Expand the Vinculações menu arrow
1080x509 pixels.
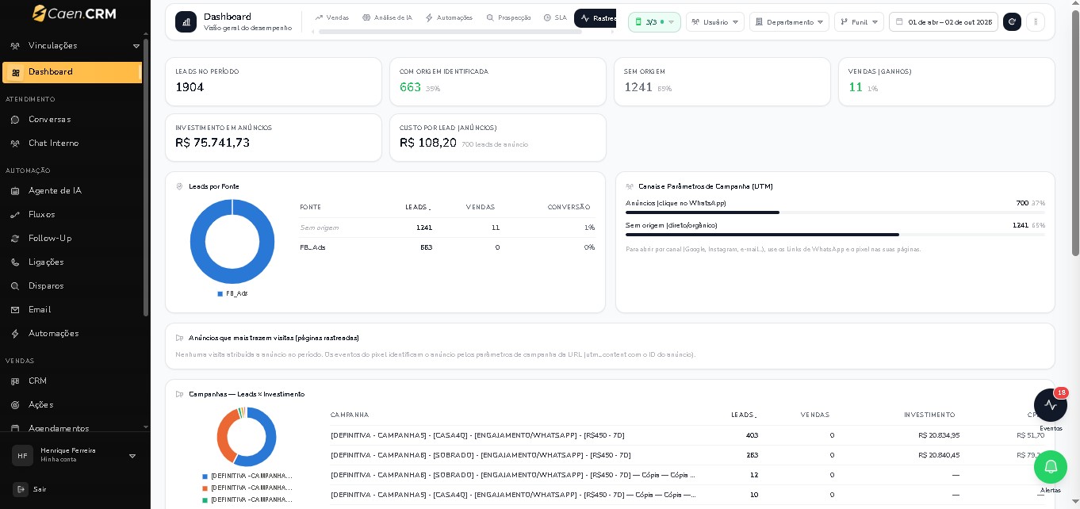136,46
